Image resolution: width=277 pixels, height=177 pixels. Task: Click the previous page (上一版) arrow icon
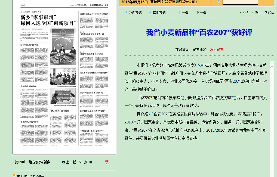tap(63, 162)
